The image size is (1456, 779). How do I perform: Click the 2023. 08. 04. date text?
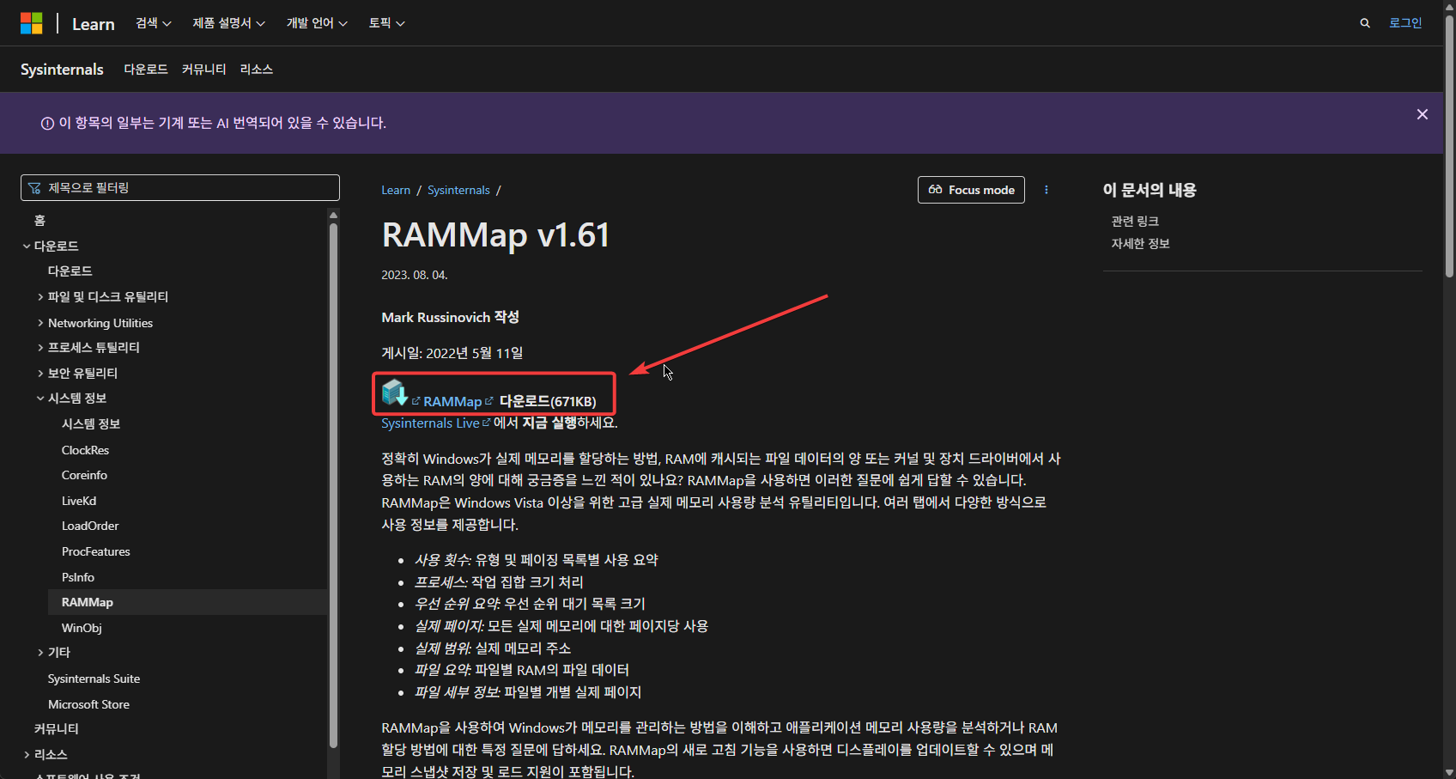(x=415, y=275)
